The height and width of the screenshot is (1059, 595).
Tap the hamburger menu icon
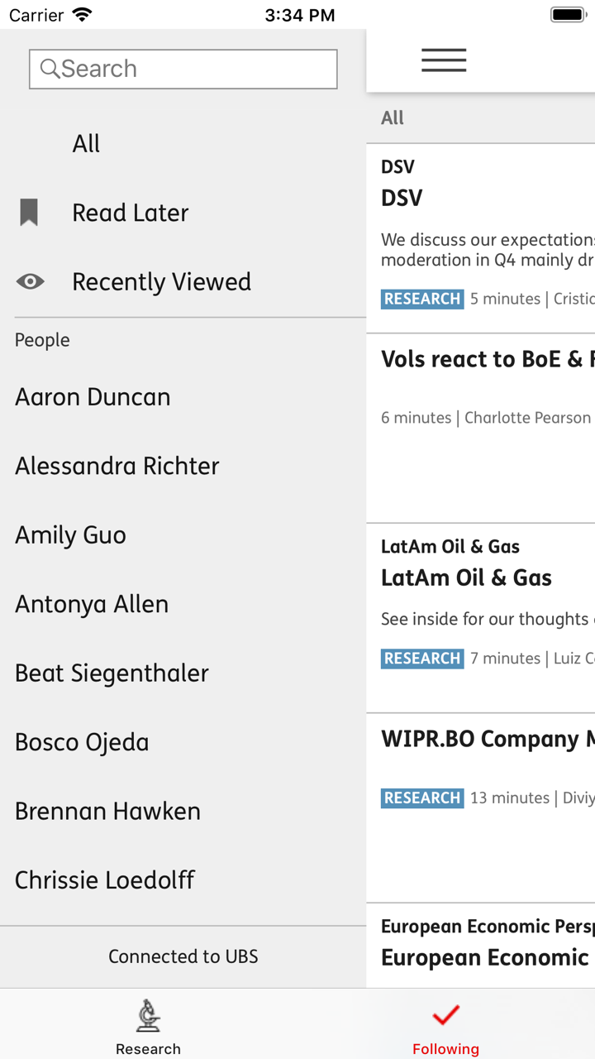point(444,60)
